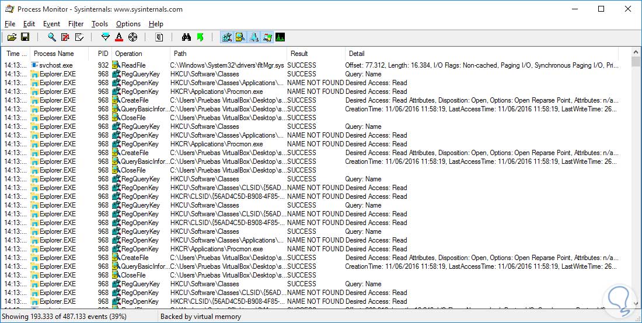This screenshot has width=642, height=323.
Task: Open the Options menu
Action: pos(128,24)
